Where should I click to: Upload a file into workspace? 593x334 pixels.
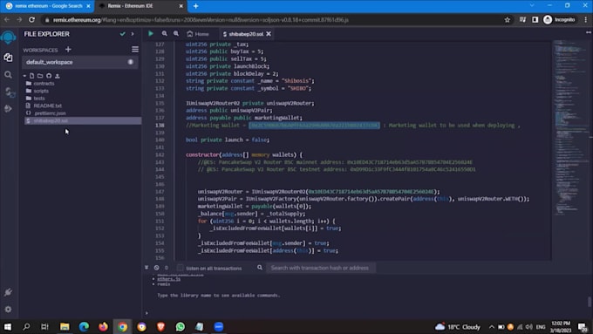pos(57,76)
